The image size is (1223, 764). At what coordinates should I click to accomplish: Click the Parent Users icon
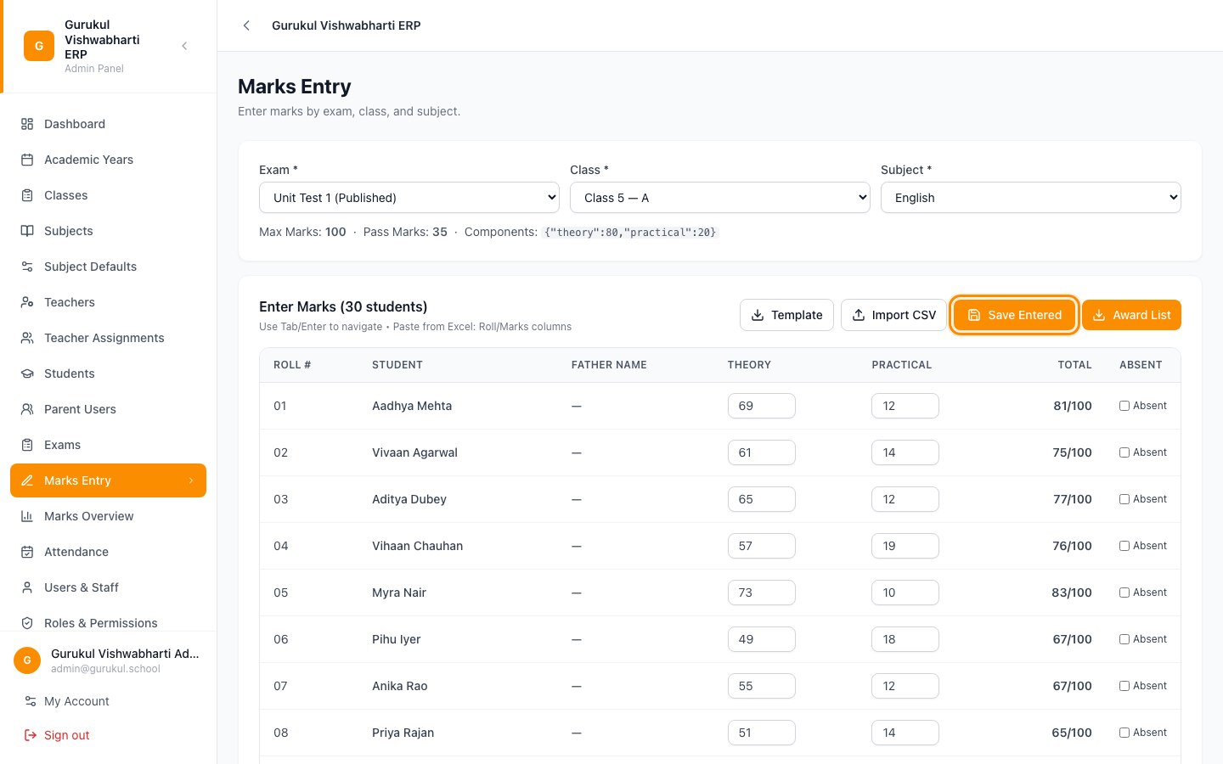27,409
